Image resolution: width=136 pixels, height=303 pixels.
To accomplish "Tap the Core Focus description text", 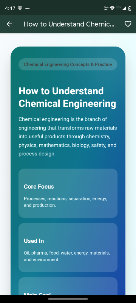I will [x=65, y=202].
